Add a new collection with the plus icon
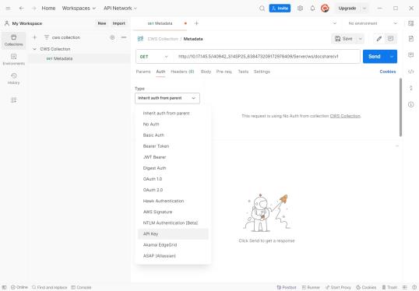The width and height of the screenshot is (419, 291). [x=34, y=37]
